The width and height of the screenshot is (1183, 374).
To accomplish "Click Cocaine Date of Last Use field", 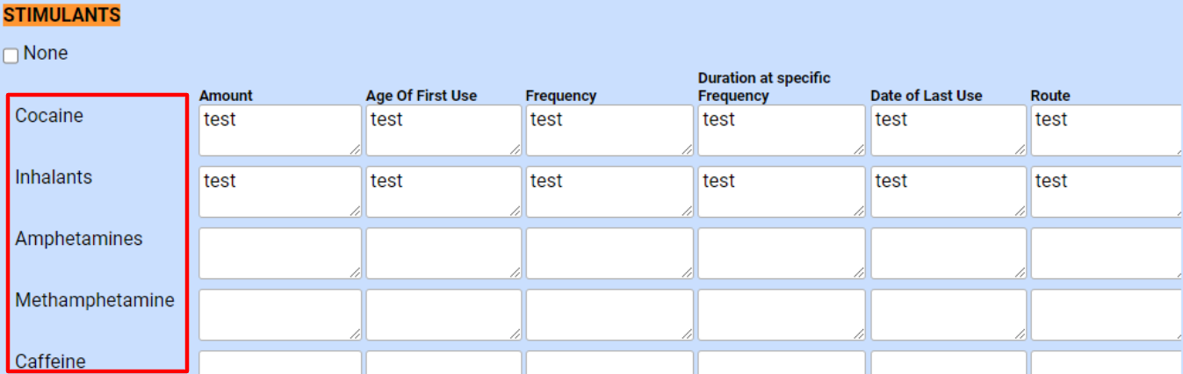I will click(949, 130).
